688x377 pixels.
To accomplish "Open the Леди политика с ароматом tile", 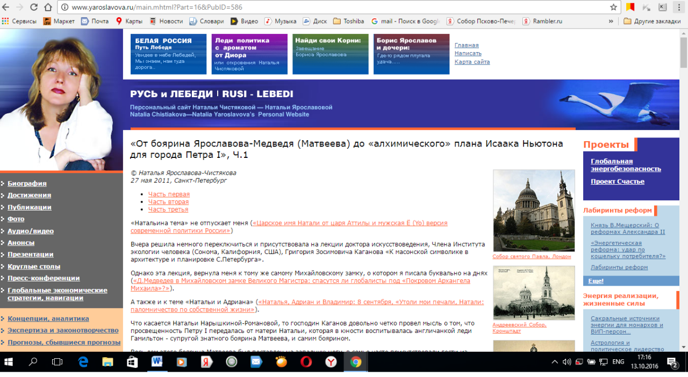I will [250, 54].
